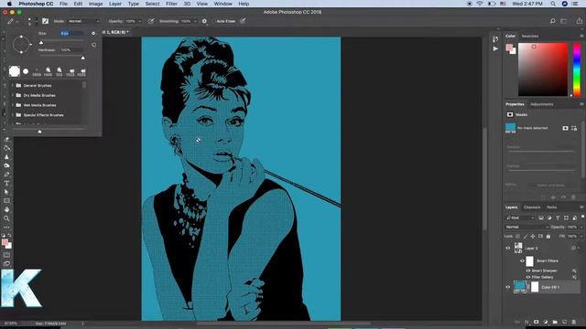This screenshot has height=329, width=586.
Task: Expand the General Brushes folder
Action: pyautogui.click(x=13, y=85)
